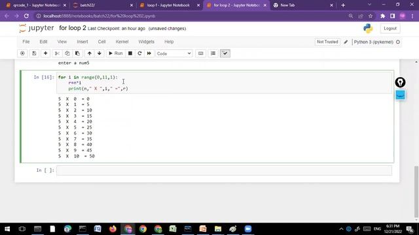Screen dimensions: 419x235
Task: Open the Chrome menu three dots
Action: [412, 16]
